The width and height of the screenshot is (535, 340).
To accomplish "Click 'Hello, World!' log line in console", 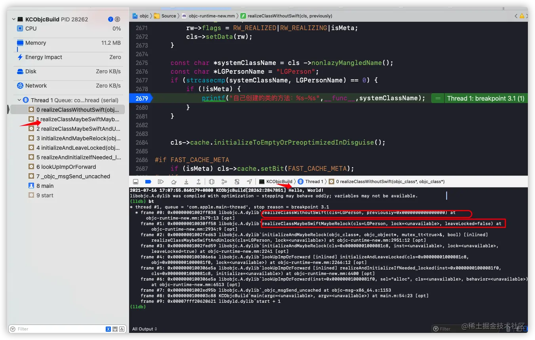I will [227, 191].
